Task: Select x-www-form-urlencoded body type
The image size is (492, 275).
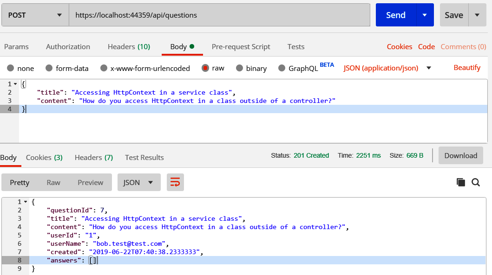Action: [x=104, y=68]
